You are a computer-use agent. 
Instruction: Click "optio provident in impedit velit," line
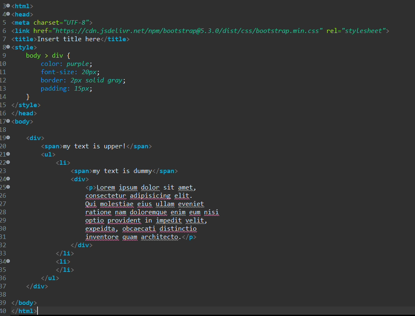coord(146,220)
